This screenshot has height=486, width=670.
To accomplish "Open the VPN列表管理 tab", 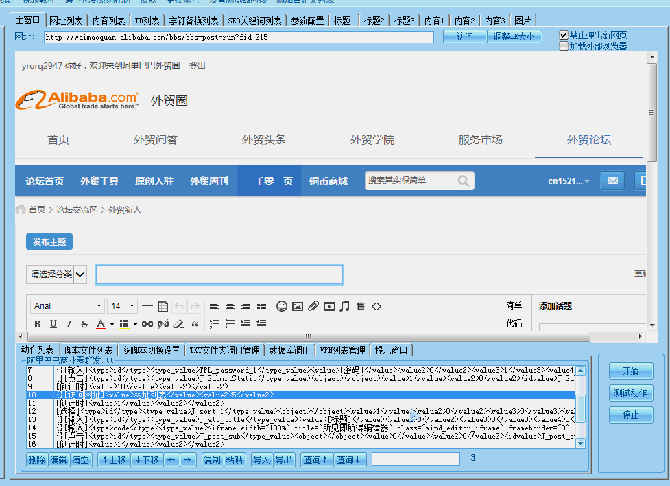I will [342, 350].
